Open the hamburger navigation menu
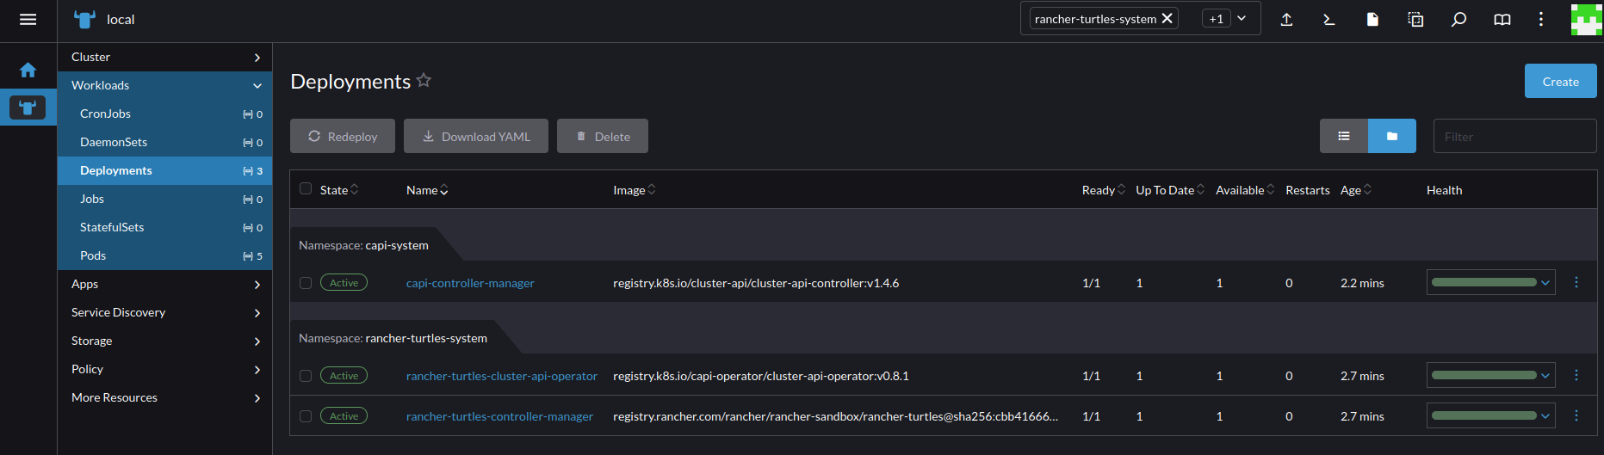This screenshot has width=1604, height=455. (x=28, y=20)
